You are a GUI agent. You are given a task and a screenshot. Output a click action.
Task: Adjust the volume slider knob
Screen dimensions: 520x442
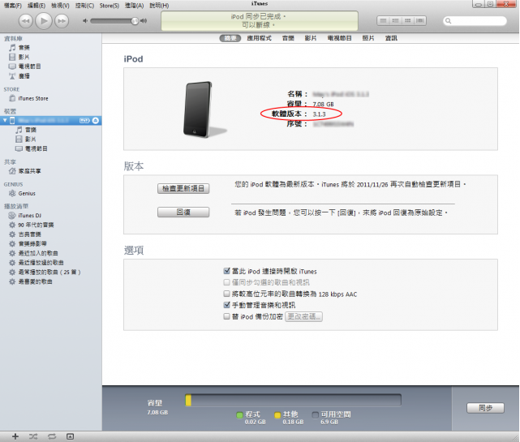coord(135,21)
